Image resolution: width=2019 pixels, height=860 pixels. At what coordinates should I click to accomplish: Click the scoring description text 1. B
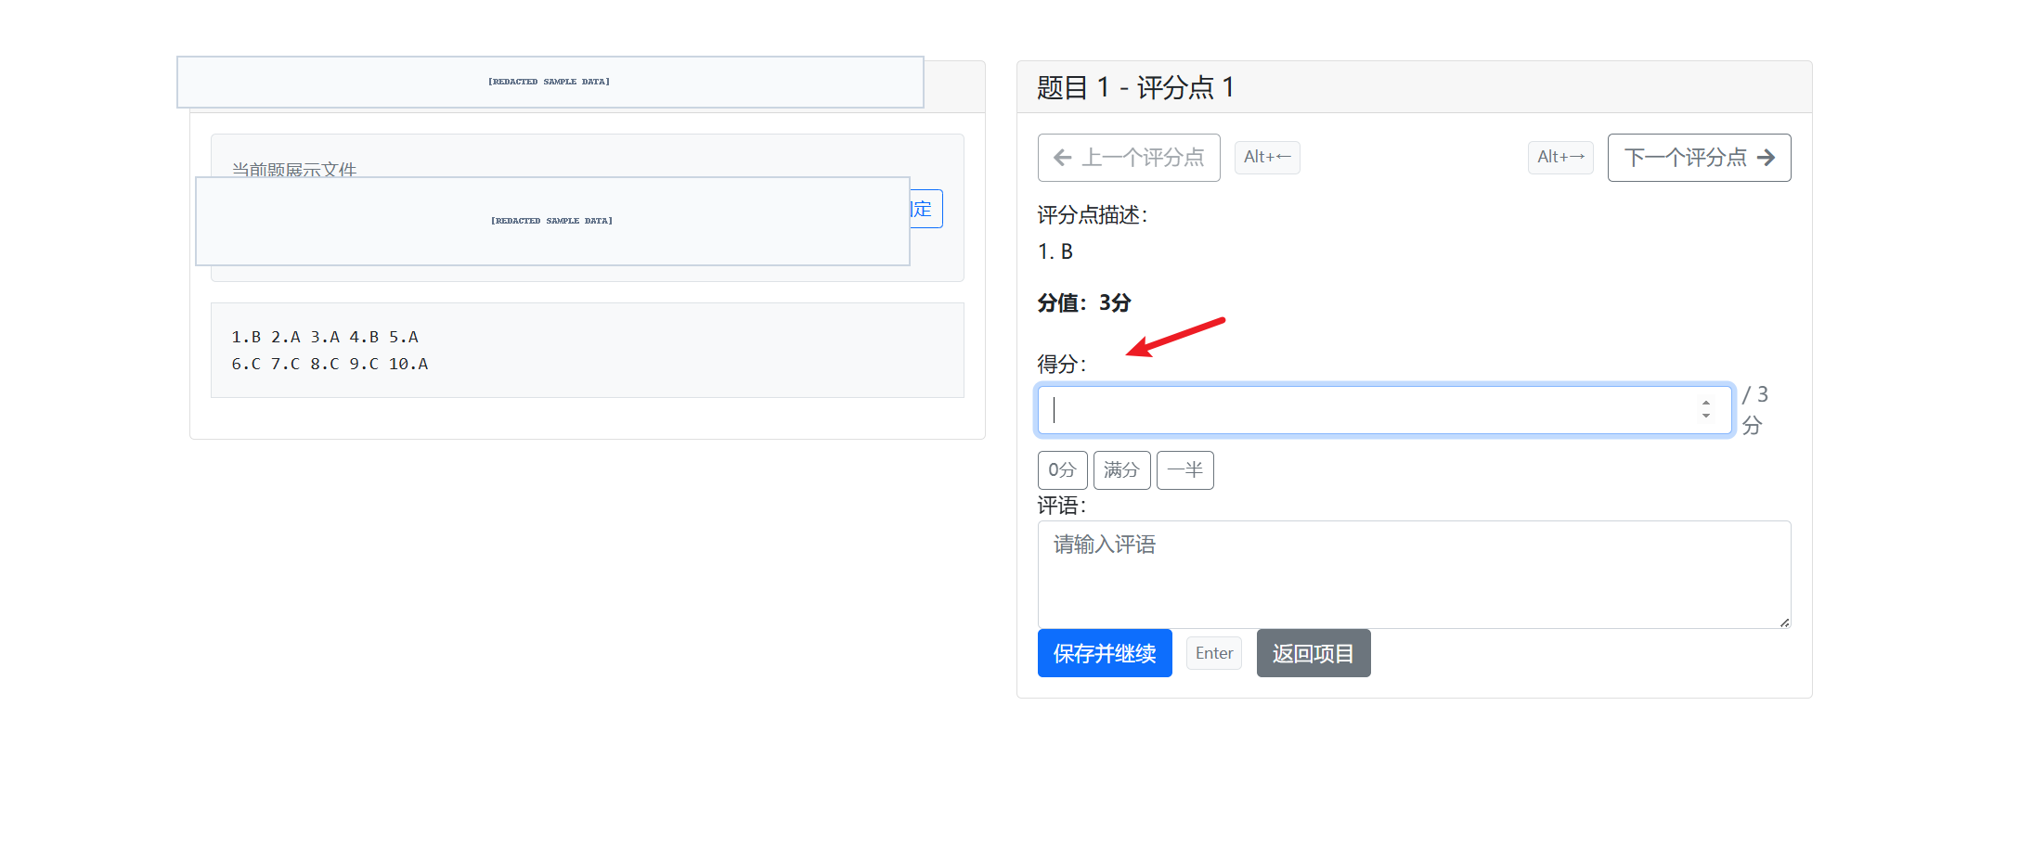click(1055, 251)
